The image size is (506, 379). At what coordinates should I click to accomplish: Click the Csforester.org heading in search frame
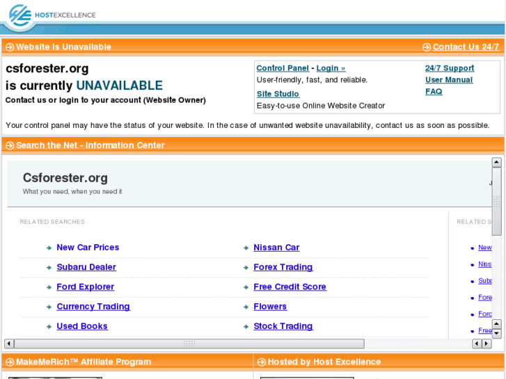pyautogui.click(x=65, y=178)
